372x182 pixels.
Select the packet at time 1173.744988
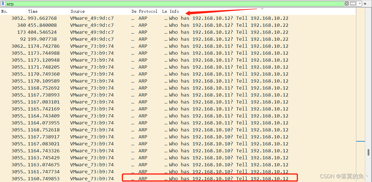(178, 53)
